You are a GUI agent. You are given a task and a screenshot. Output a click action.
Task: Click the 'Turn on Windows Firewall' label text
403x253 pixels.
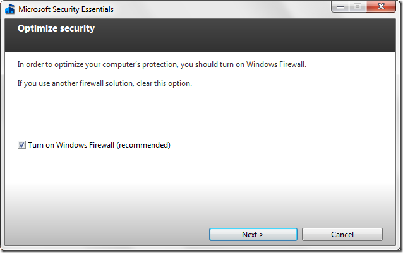point(71,145)
